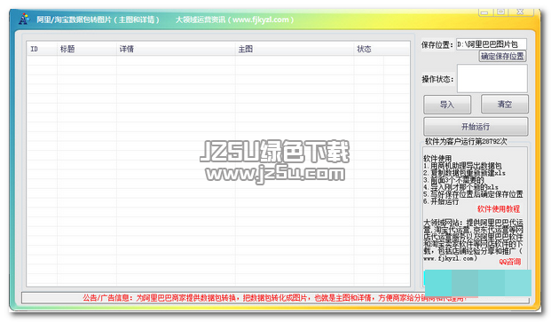The width and height of the screenshot is (551, 322).
Task: Maximize the window using title bar button
Action: point(501,12)
